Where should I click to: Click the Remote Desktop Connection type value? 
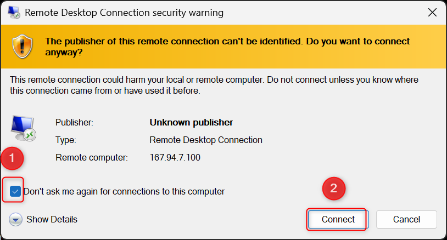click(x=206, y=140)
